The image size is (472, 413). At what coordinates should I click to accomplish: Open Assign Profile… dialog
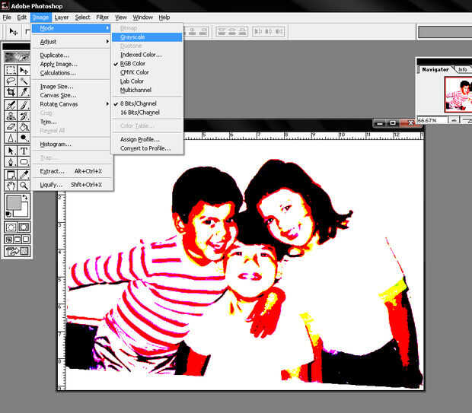point(147,140)
